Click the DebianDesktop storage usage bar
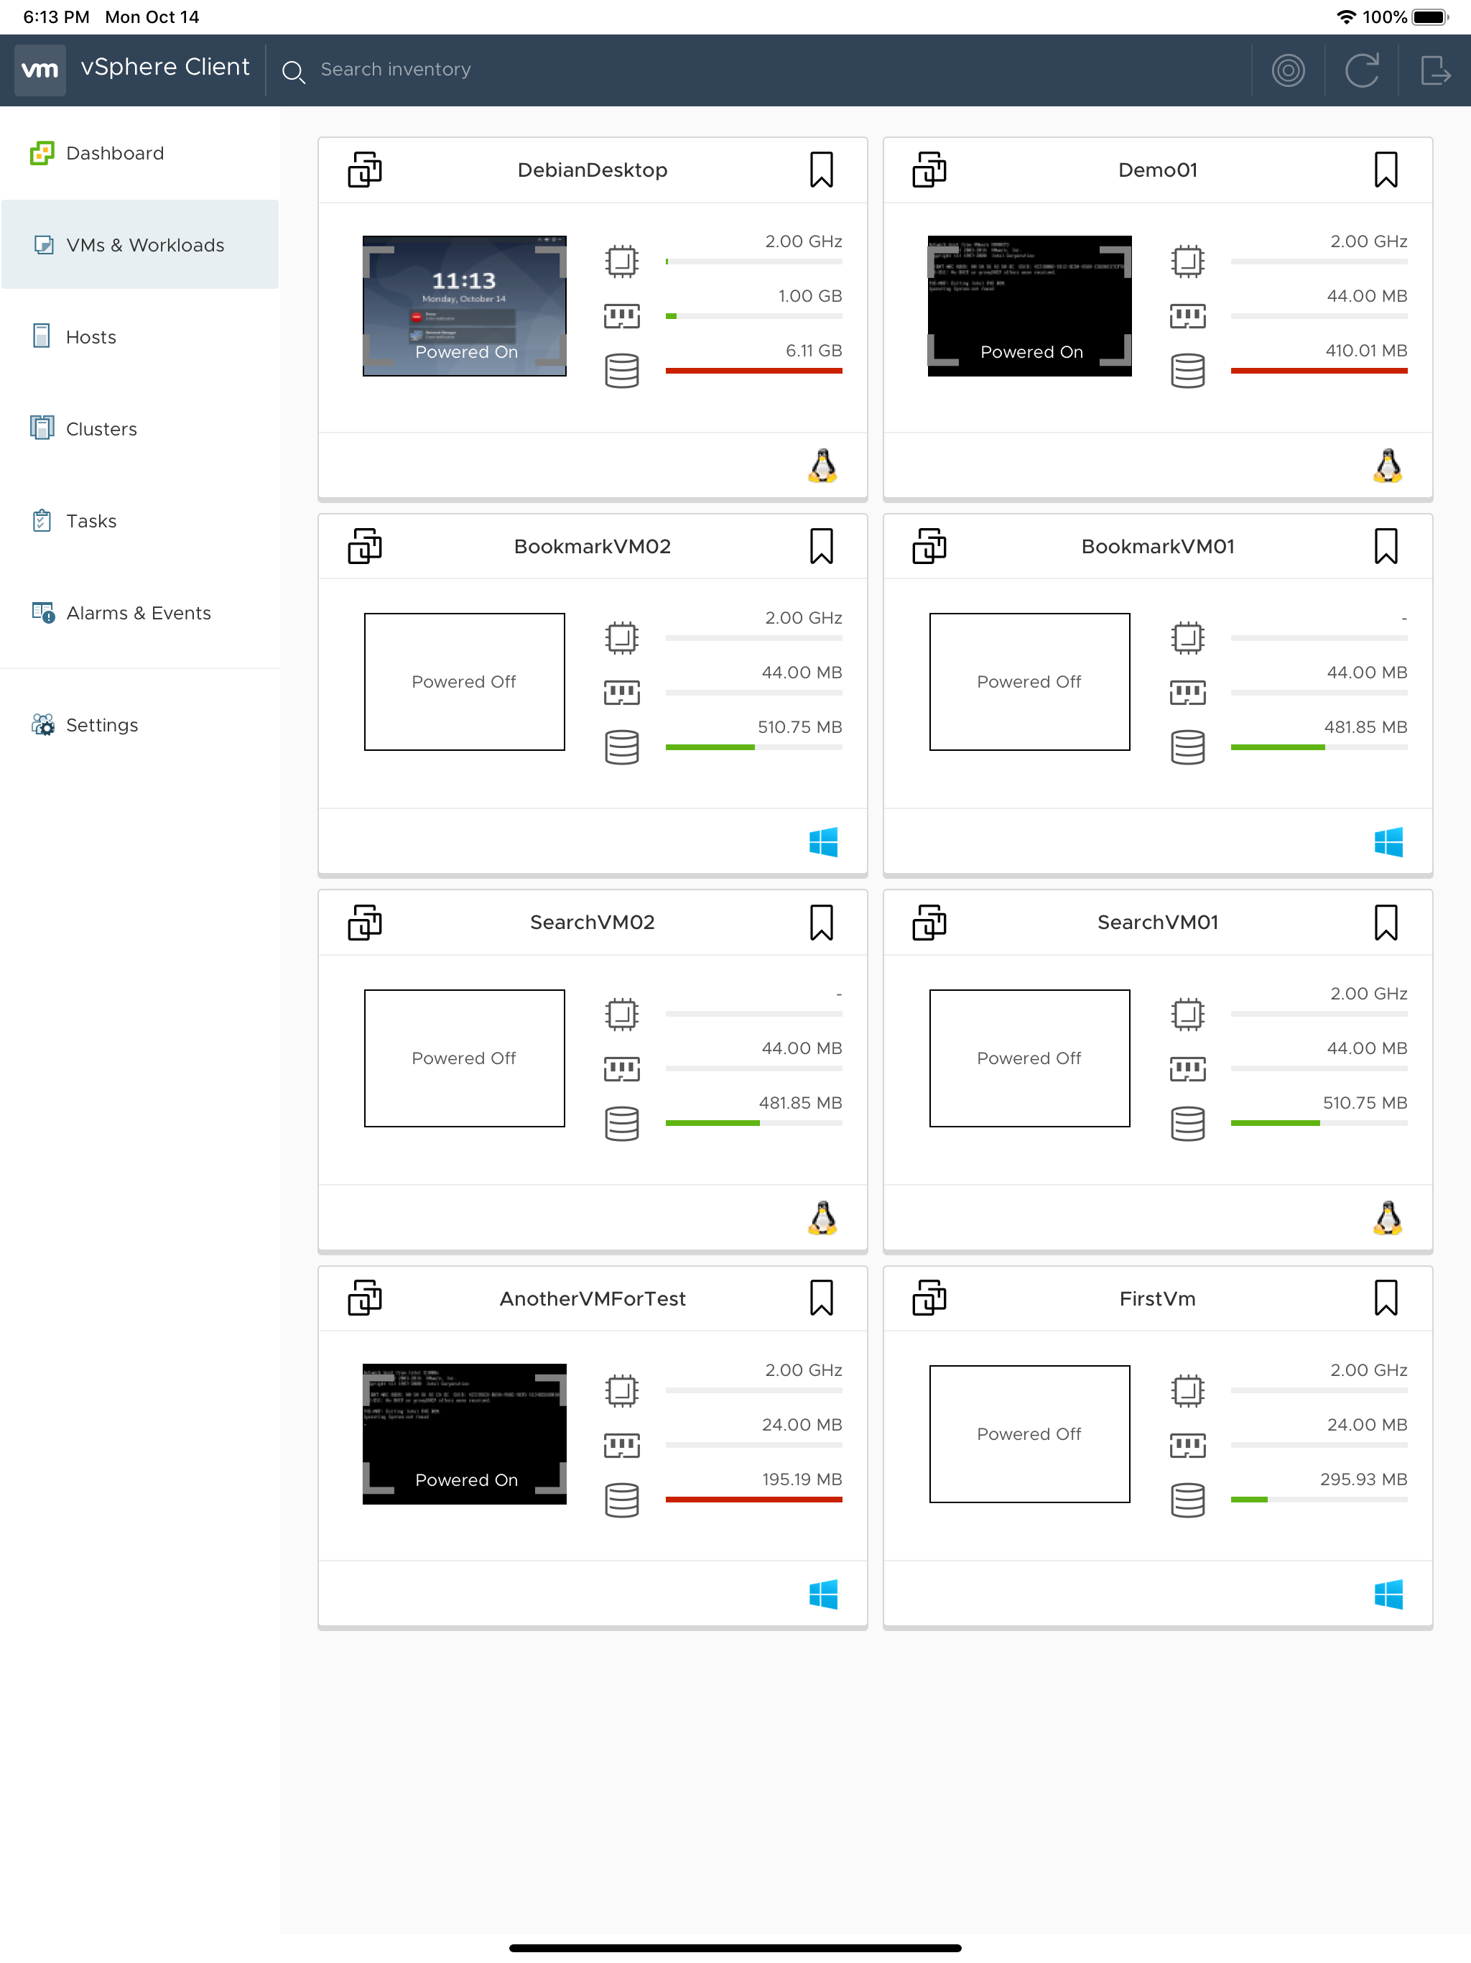Screen dimensions: 1471x1963 [753, 371]
